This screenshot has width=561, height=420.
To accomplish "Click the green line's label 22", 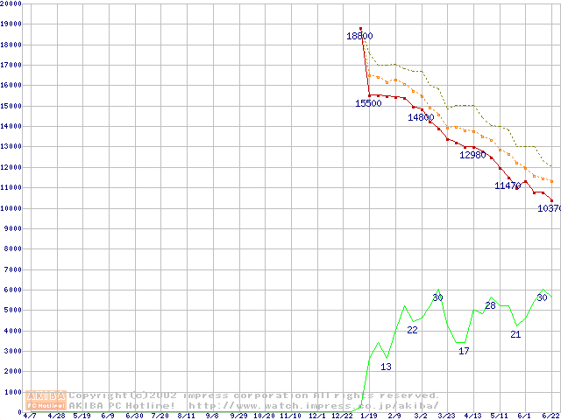I will point(412,330).
